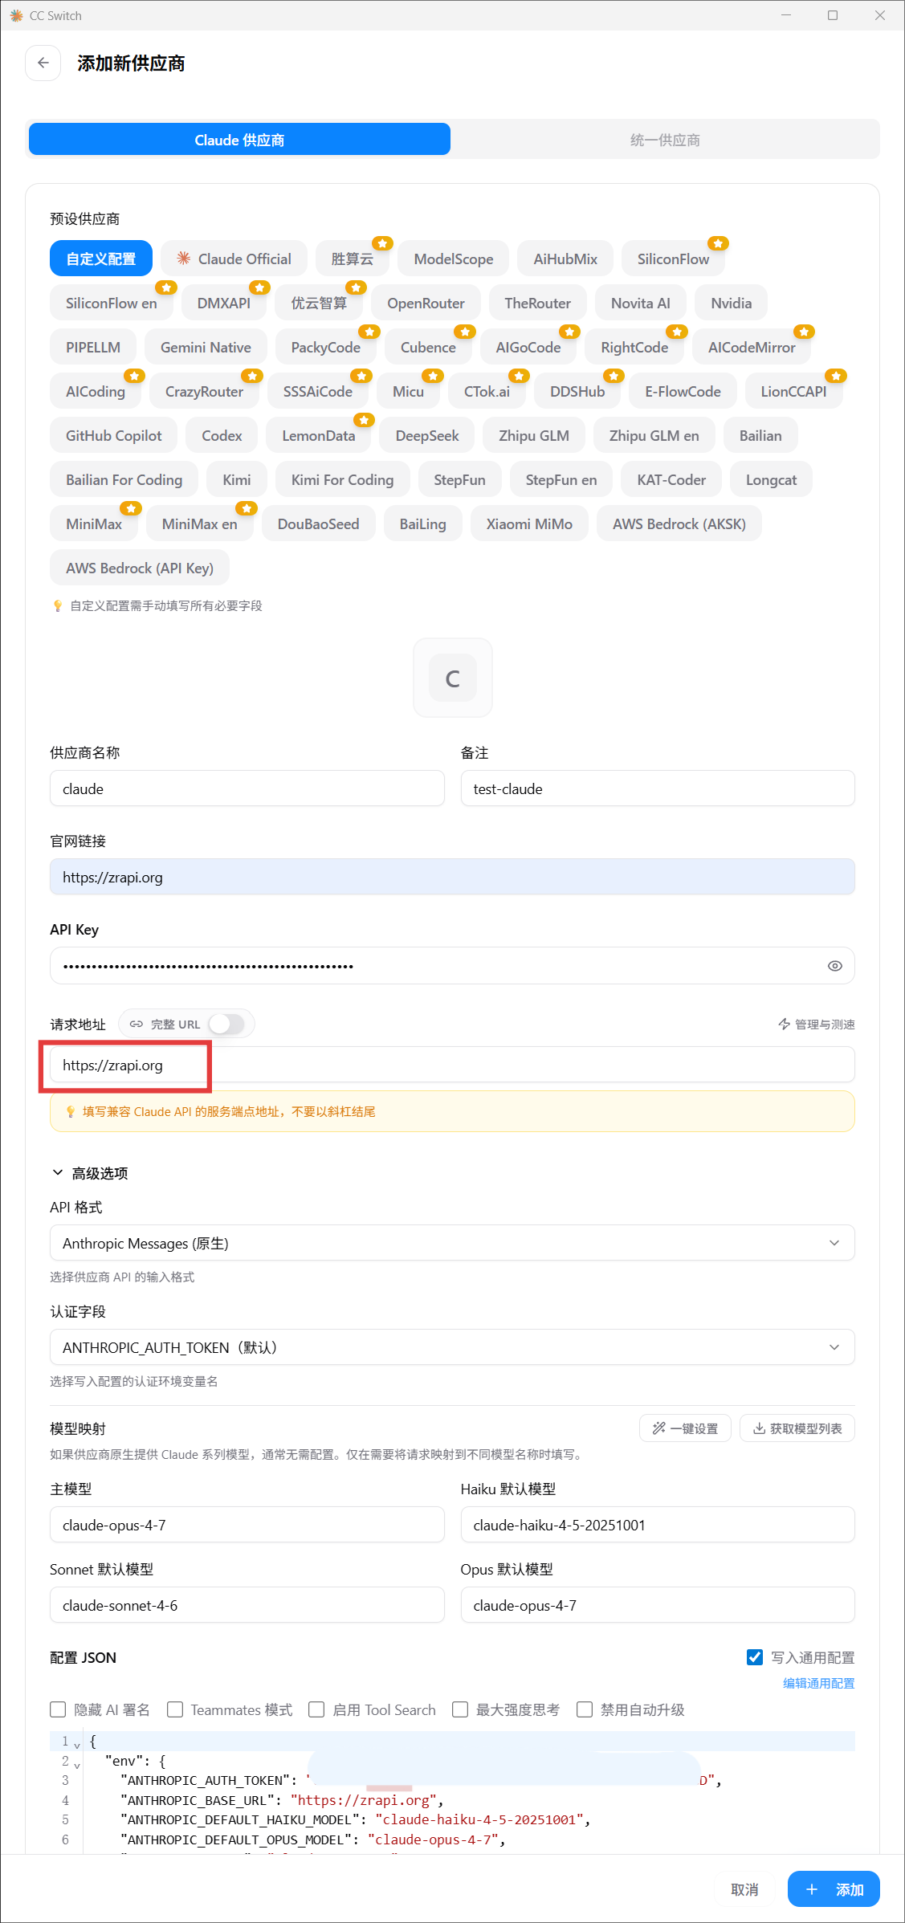
Task: Choose the AWS Bedrock (AKSK) preset
Action: pyautogui.click(x=679, y=524)
